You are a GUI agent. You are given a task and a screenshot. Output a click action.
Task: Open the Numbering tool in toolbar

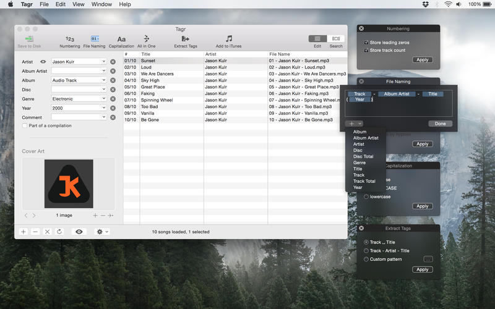click(x=69, y=40)
